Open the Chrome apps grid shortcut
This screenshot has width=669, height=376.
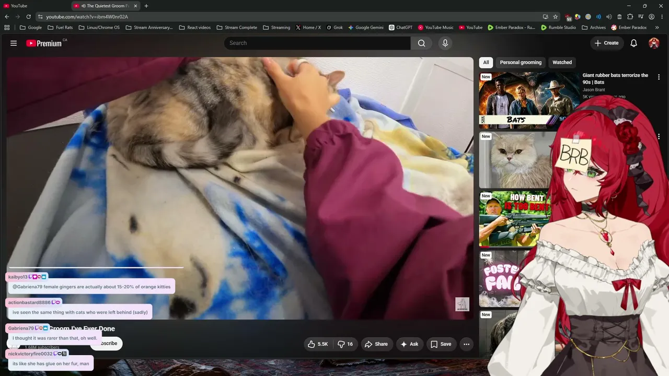point(7,28)
